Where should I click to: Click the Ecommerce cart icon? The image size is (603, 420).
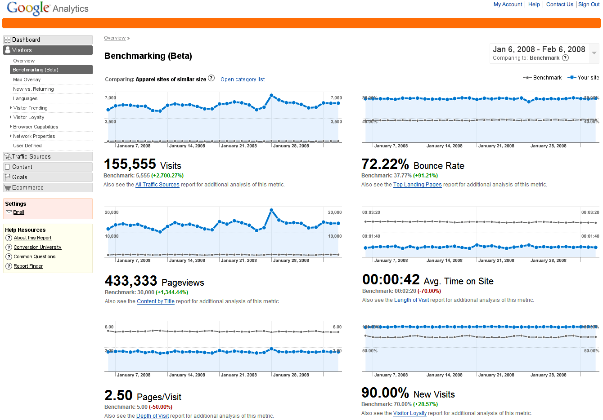pos(7,188)
